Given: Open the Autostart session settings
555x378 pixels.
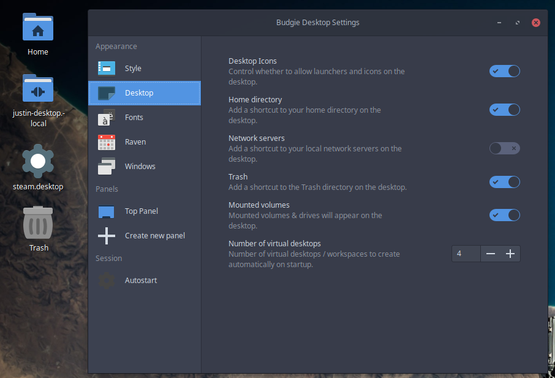Looking at the screenshot, I should click(x=145, y=281).
